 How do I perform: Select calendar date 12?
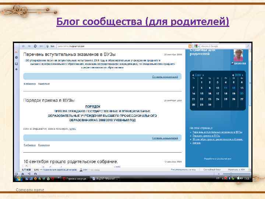(234, 88)
